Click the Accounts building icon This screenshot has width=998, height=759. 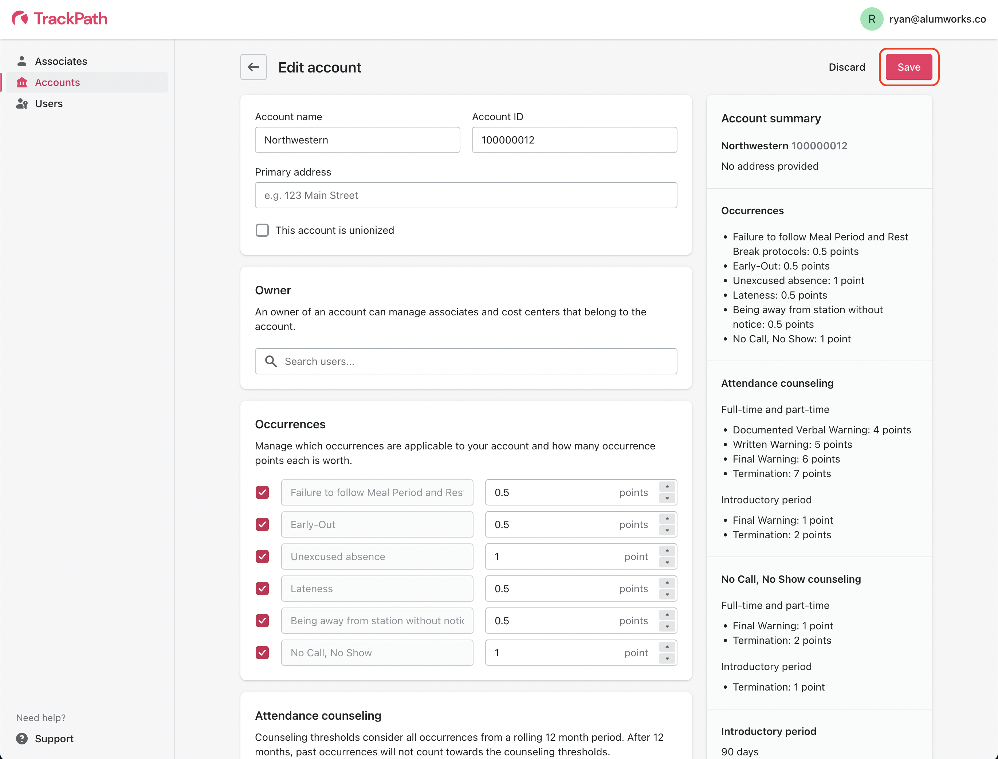[x=22, y=82]
